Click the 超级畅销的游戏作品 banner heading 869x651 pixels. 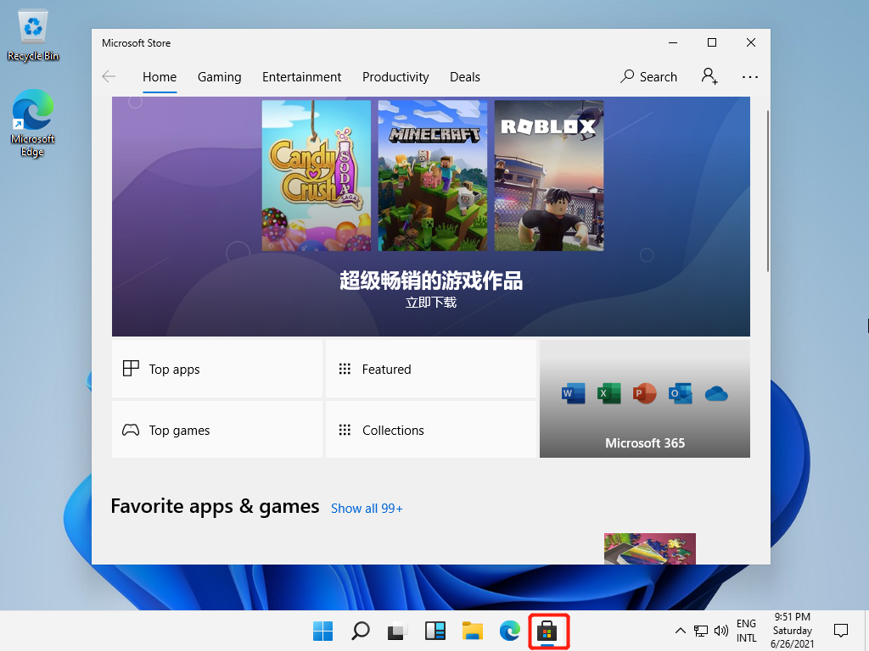pos(431,280)
